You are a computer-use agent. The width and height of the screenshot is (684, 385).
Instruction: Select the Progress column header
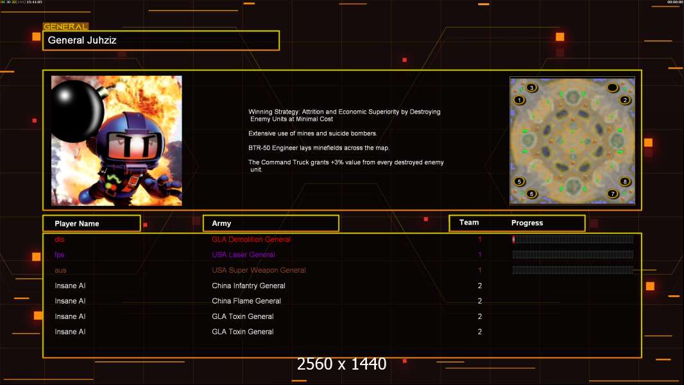527,223
